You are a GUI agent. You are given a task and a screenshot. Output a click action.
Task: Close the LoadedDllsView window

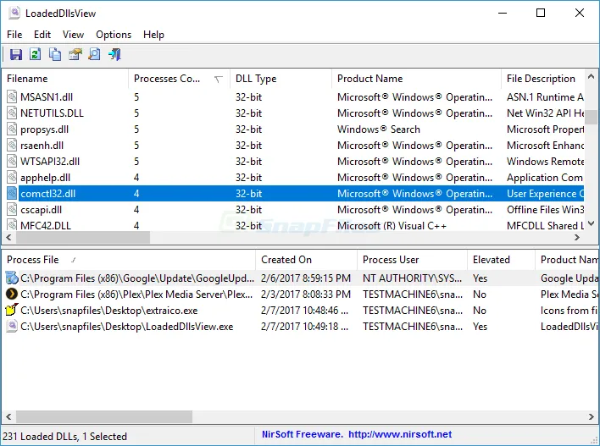[x=580, y=13]
